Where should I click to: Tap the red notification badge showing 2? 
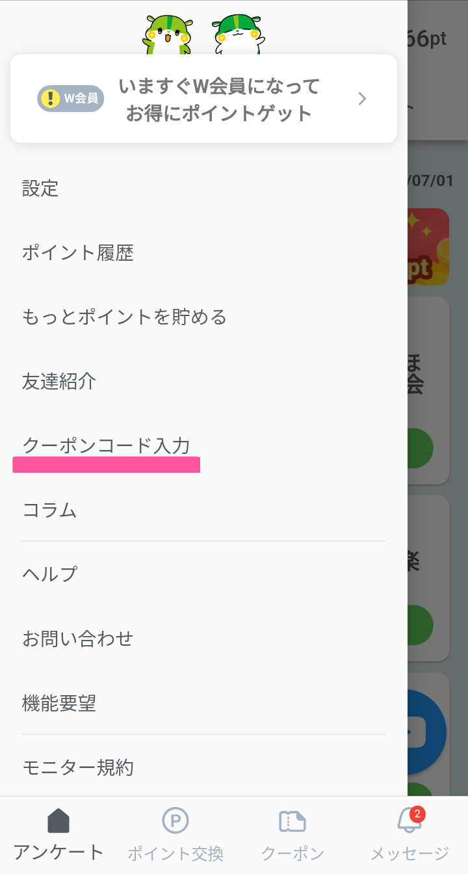(417, 814)
